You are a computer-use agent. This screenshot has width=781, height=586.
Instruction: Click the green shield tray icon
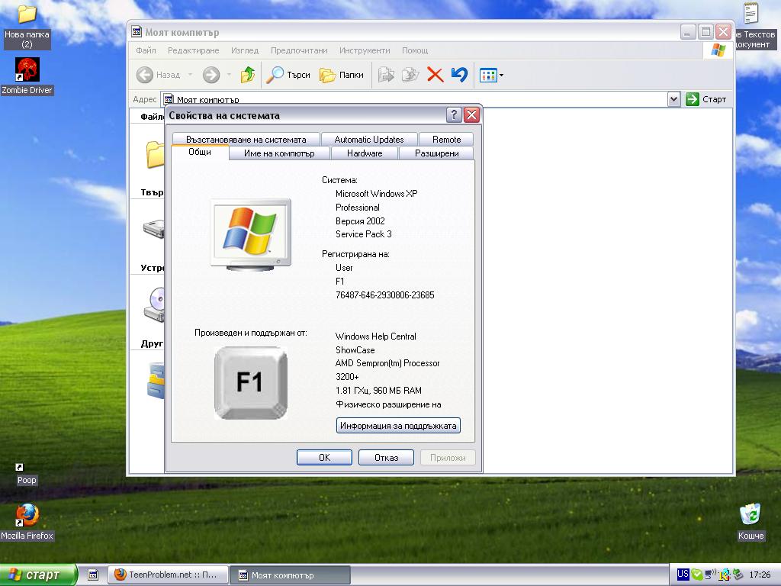[x=697, y=575]
